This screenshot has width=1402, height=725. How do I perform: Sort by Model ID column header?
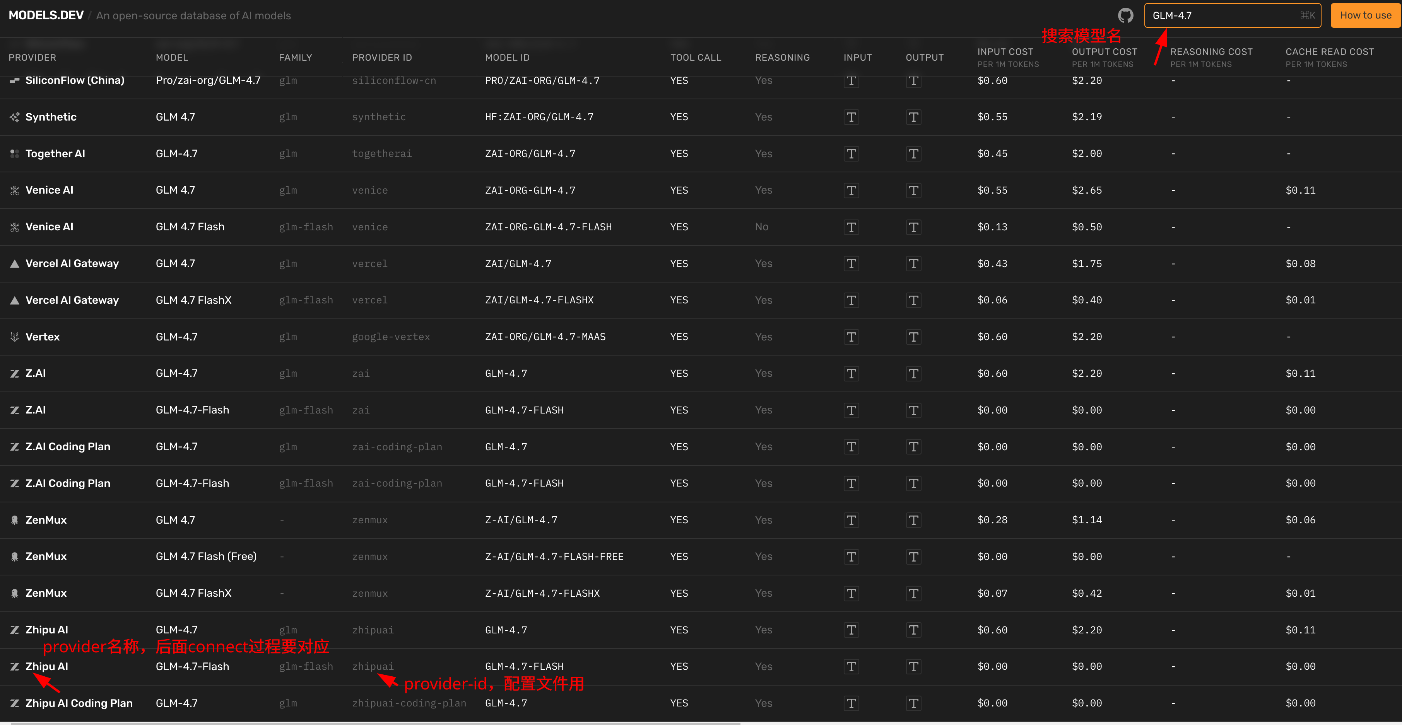tap(507, 58)
